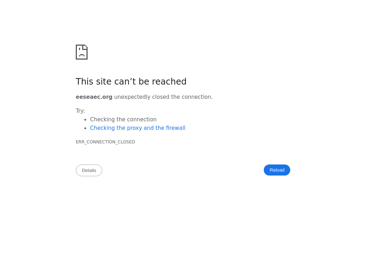Click the "Checking the connection" suggestion
366x274 pixels.
point(123,119)
